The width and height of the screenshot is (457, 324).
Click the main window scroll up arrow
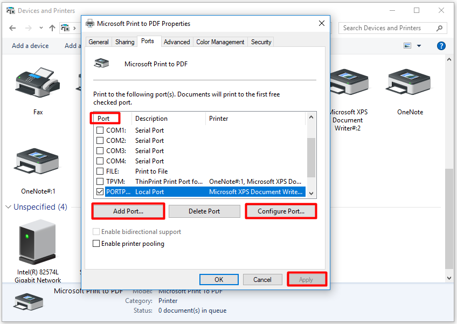(x=449, y=59)
